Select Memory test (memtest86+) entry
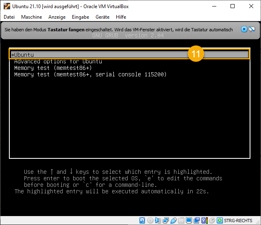The height and width of the screenshot is (225, 261). 53,68
